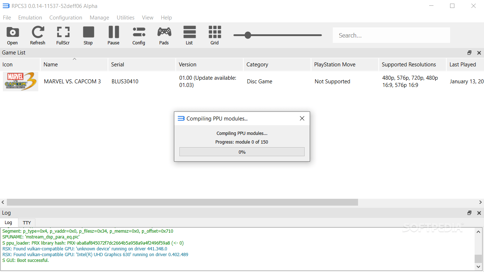Open the View menu
This screenshot has height=272, width=484.
click(148, 17)
